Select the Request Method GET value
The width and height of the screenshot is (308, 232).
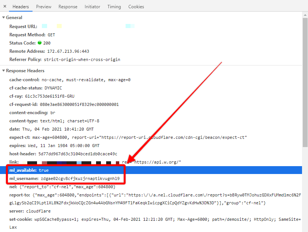click(x=51, y=35)
